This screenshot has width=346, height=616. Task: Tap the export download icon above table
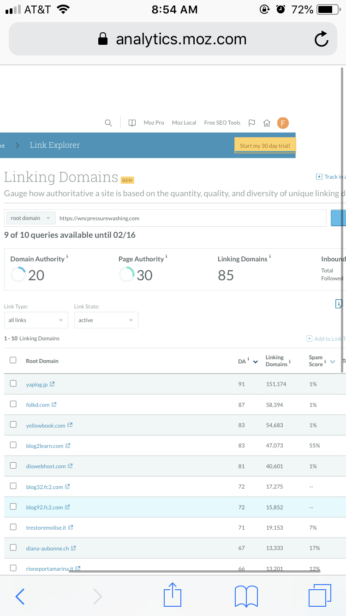point(339,304)
